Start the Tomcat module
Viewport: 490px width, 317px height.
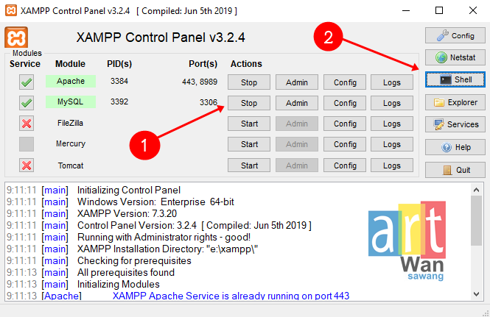point(249,165)
